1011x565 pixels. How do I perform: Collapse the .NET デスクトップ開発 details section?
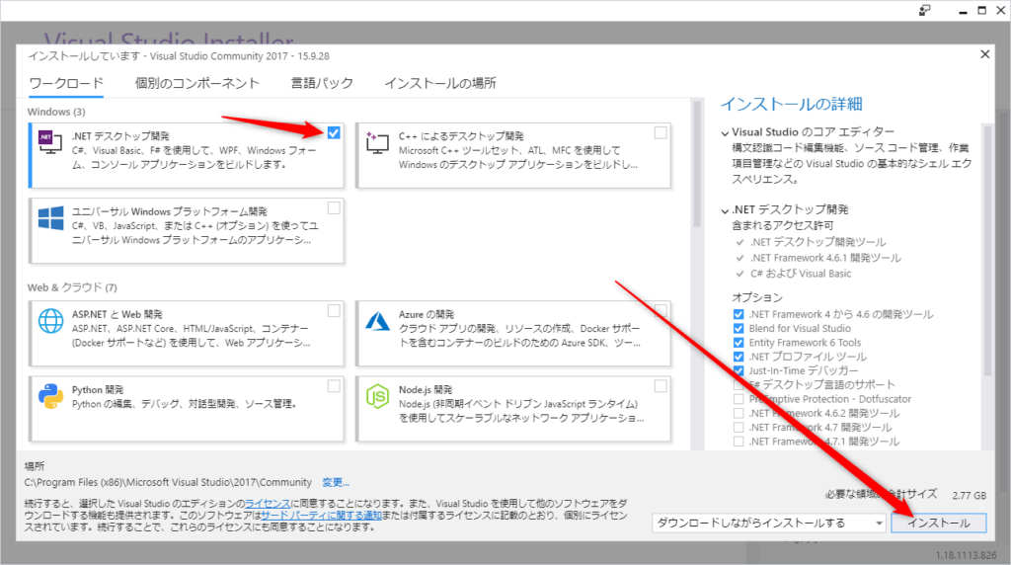coord(725,210)
